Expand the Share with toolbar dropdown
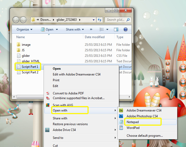The width and height of the screenshot is (186, 147). (75, 29)
